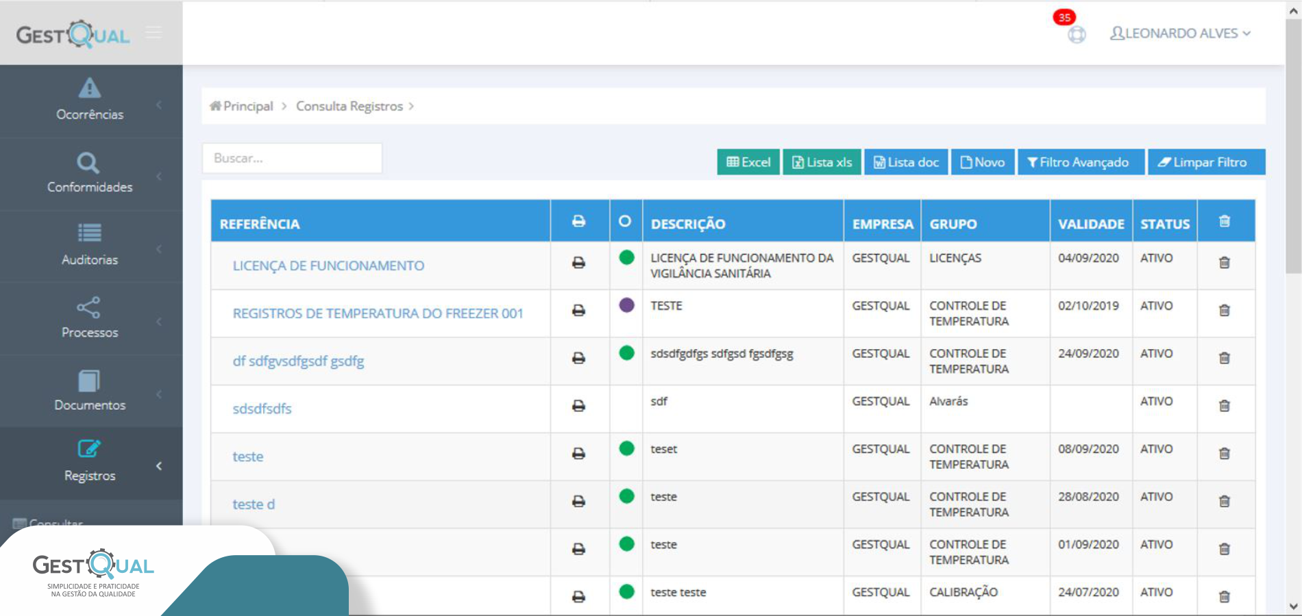Delete the FREEZER 001 temperature record
Viewport: 1302px width, 616px height.
click(x=1225, y=311)
